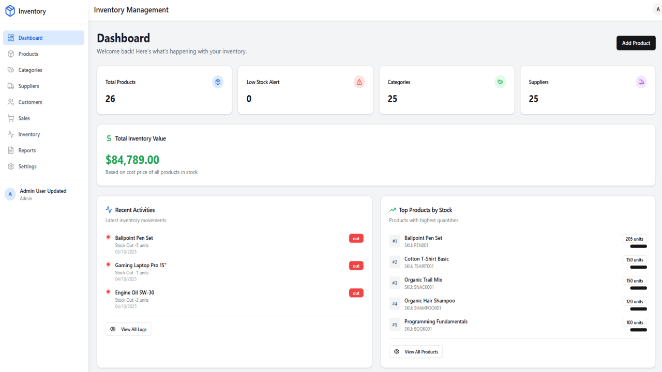Navigate to Reports in the sidebar
The height and width of the screenshot is (372, 662).
[x=43, y=150]
